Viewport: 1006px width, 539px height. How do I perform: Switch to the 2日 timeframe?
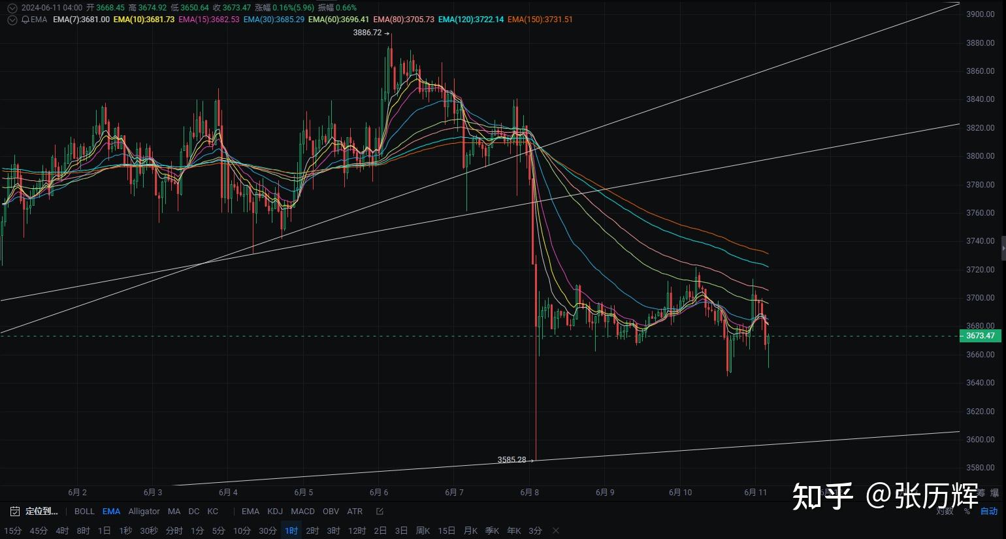[x=380, y=531]
